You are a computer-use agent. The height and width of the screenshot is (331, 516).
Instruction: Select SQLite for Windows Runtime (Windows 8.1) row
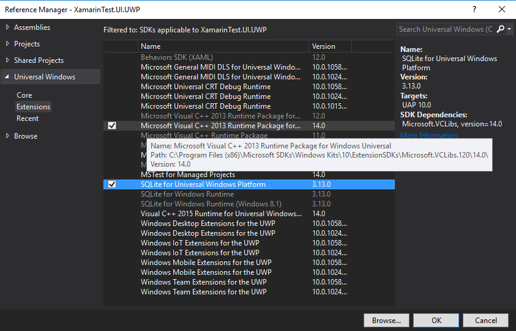[x=249, y=204]
